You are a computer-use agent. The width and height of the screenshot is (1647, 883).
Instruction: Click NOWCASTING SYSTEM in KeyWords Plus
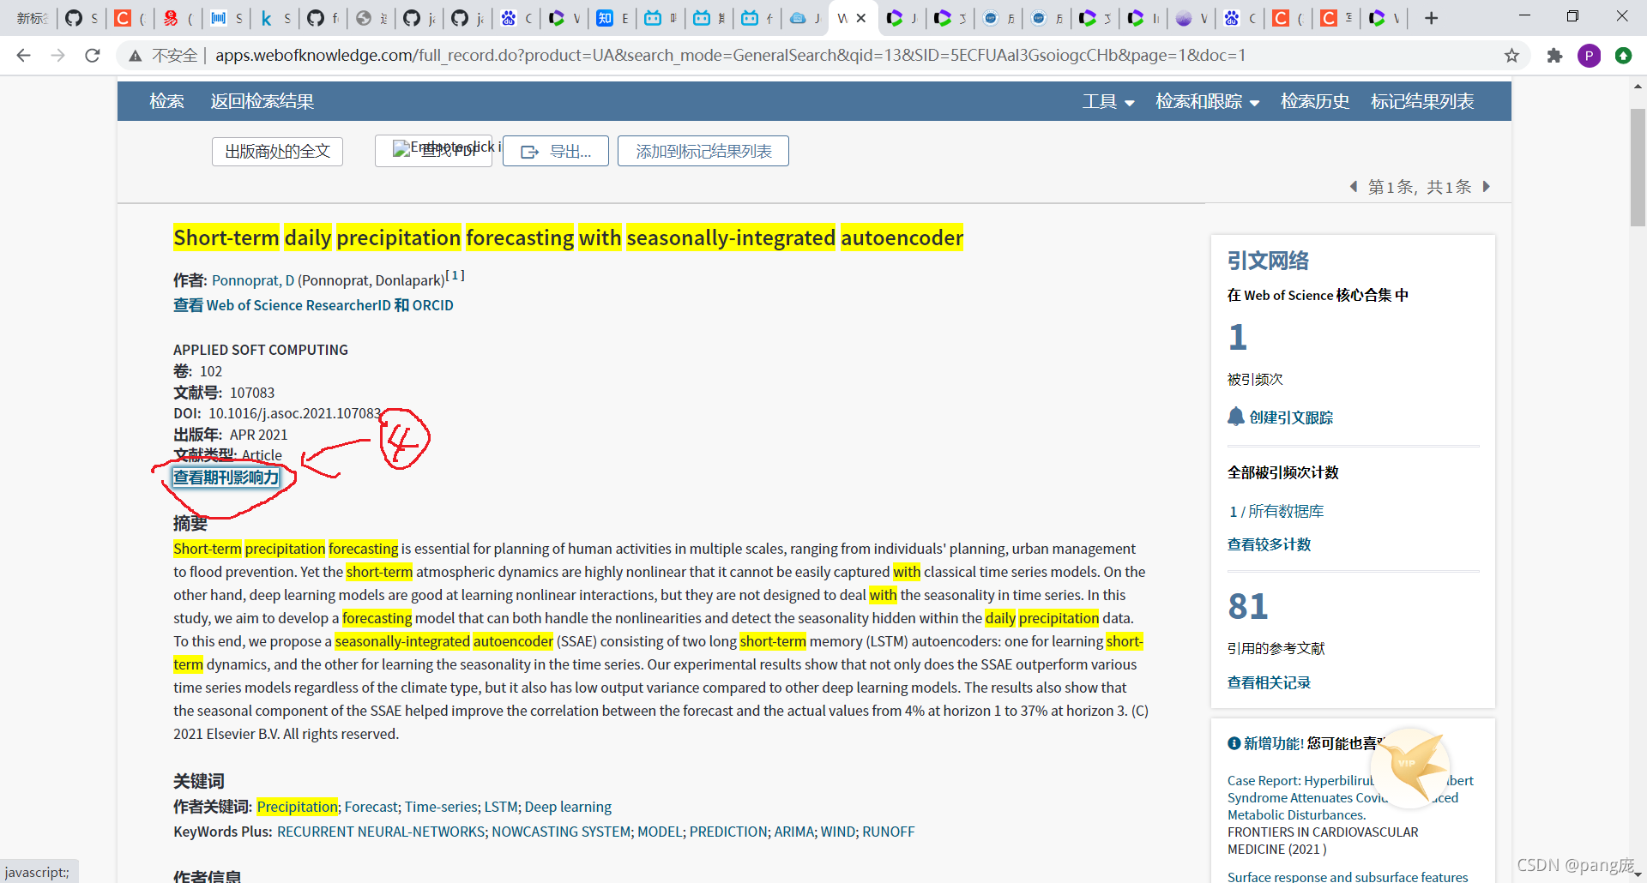click(x=561, y=832)
